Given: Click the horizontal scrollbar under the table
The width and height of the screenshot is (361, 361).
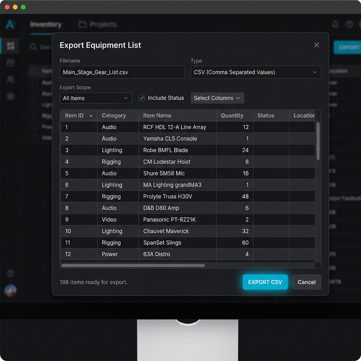Looking at the screenshot, I should click(x=133, y=266).
